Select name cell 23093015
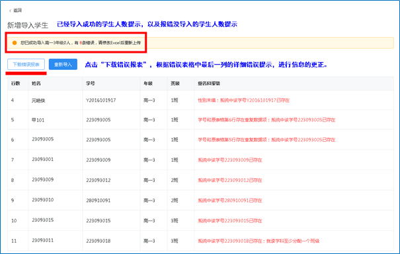 [42, 220]
